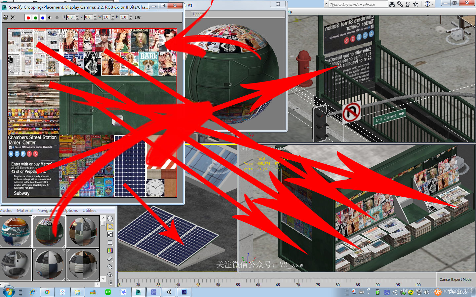Open the Modes menu in Material Editor
Screen dimensions: 476x297
(x=6, y=210)
